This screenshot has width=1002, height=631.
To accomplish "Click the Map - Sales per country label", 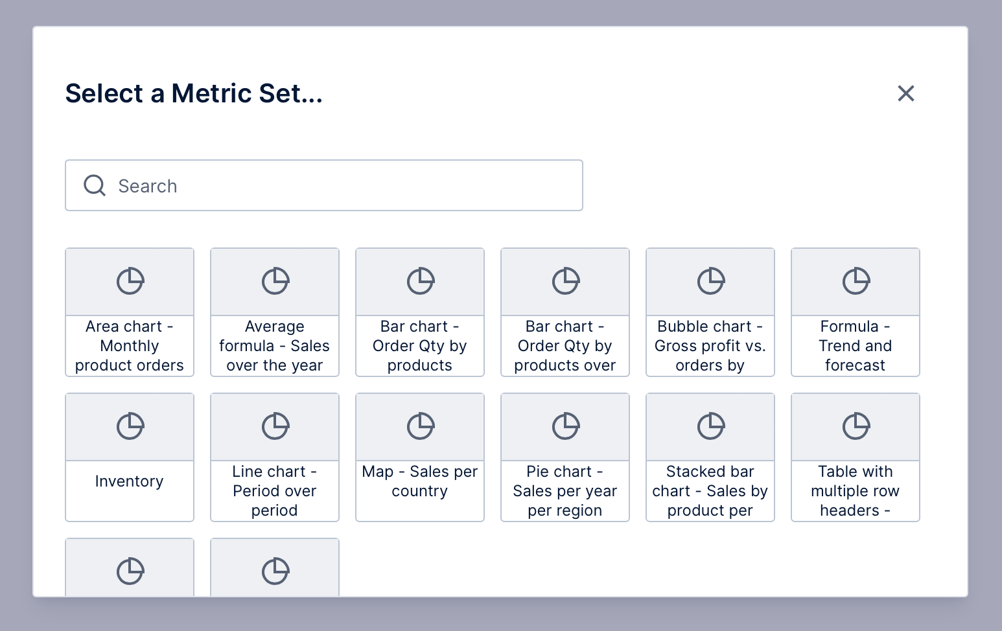I will [420, 481].
